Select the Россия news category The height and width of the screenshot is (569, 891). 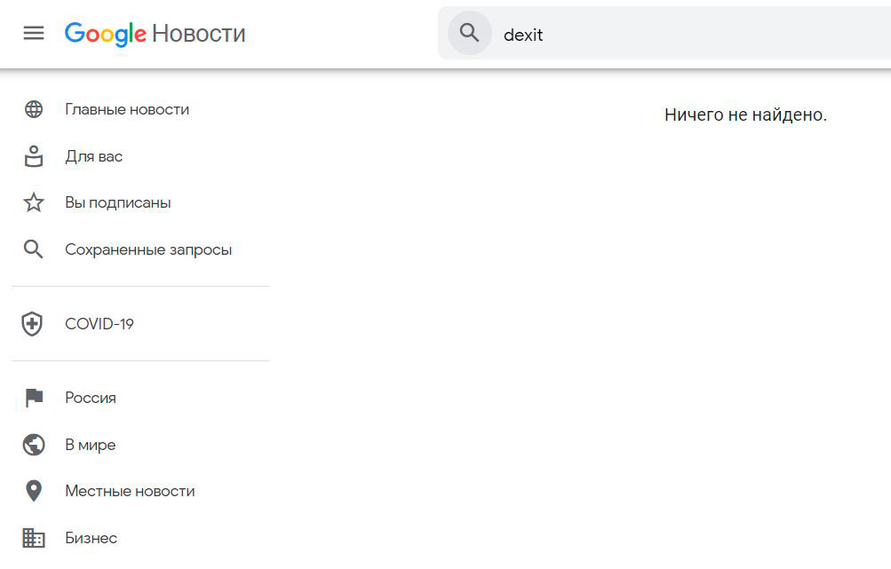[x=91, y=398]
